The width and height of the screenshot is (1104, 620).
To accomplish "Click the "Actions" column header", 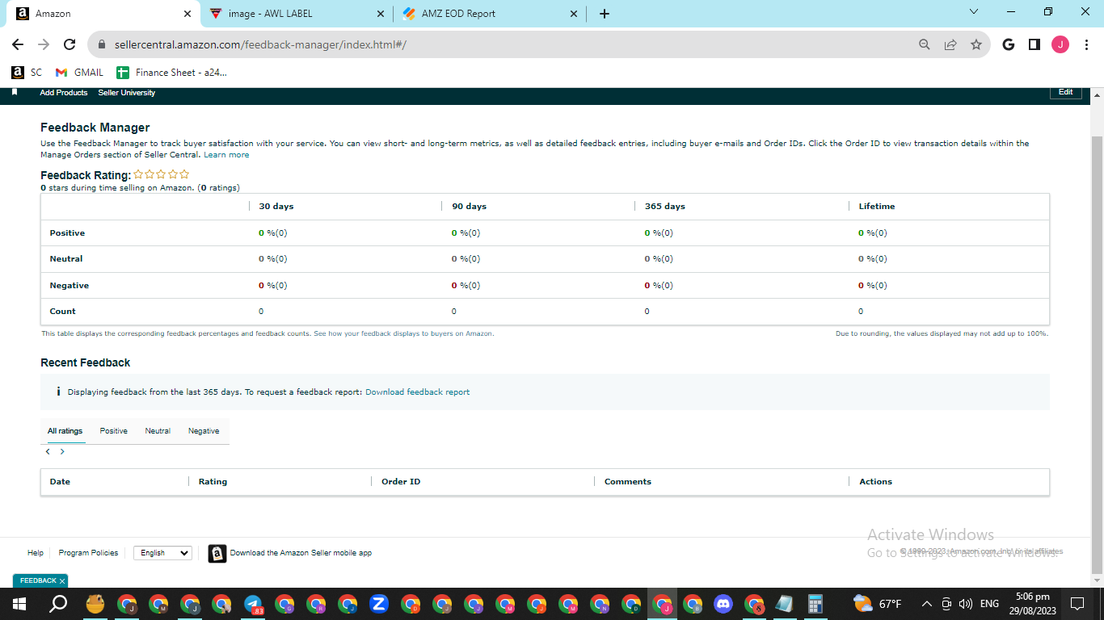I will pyautogui.click(x=876, y=482).
